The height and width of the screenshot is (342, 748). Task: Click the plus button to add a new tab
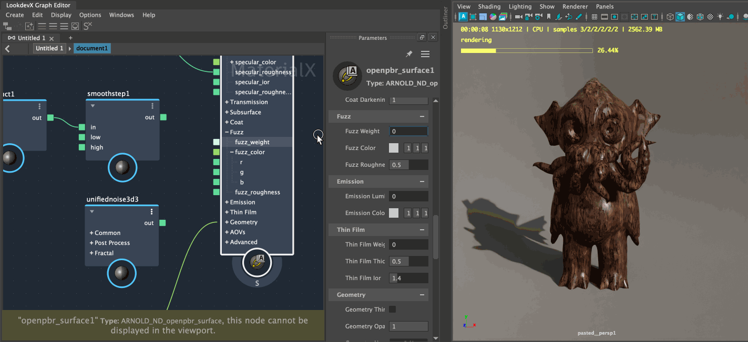70,38
